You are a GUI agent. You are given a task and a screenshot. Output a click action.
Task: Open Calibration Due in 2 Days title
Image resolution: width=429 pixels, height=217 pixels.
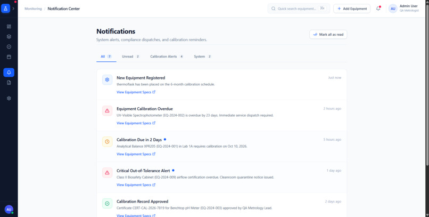coord(139,140)
